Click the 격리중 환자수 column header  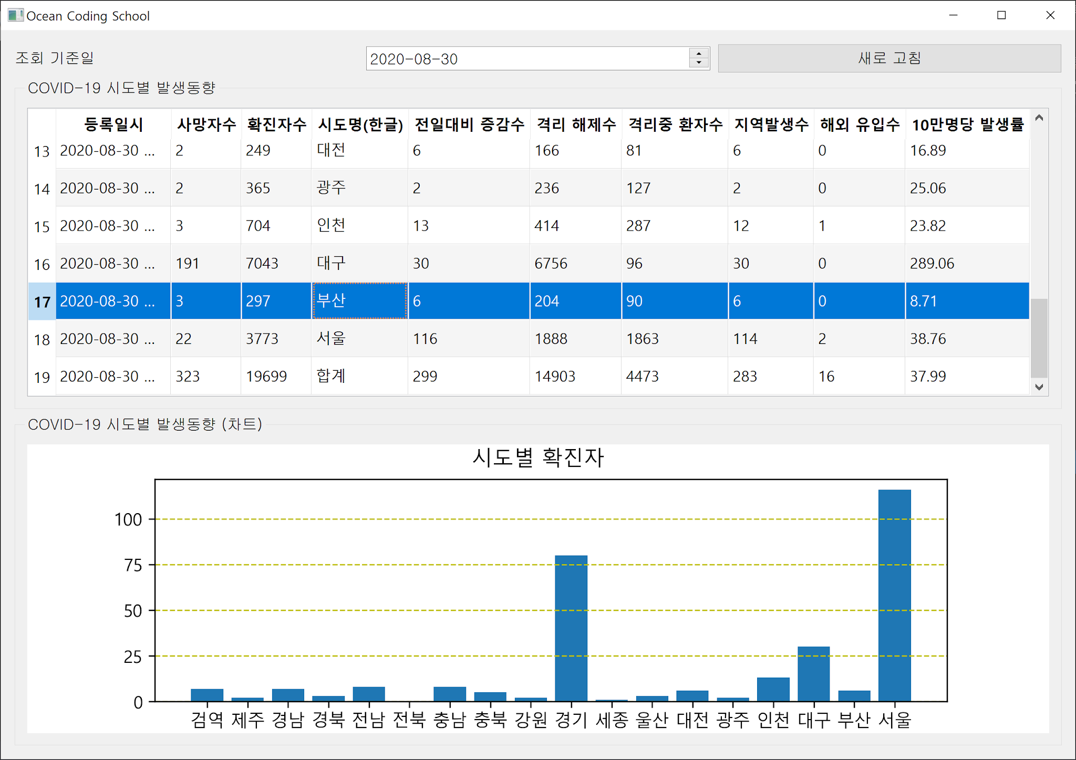(675, 124)
